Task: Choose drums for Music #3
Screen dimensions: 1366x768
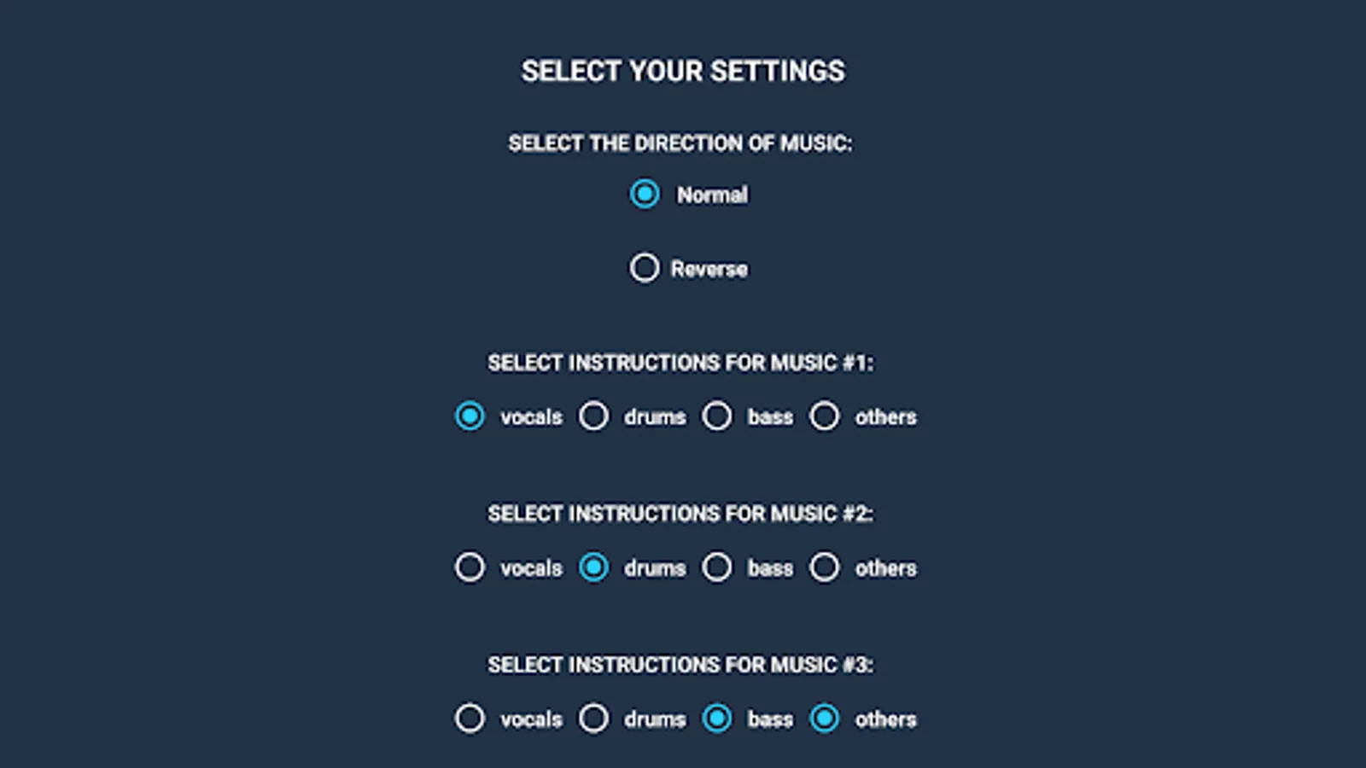Action: tap(594, 719)
